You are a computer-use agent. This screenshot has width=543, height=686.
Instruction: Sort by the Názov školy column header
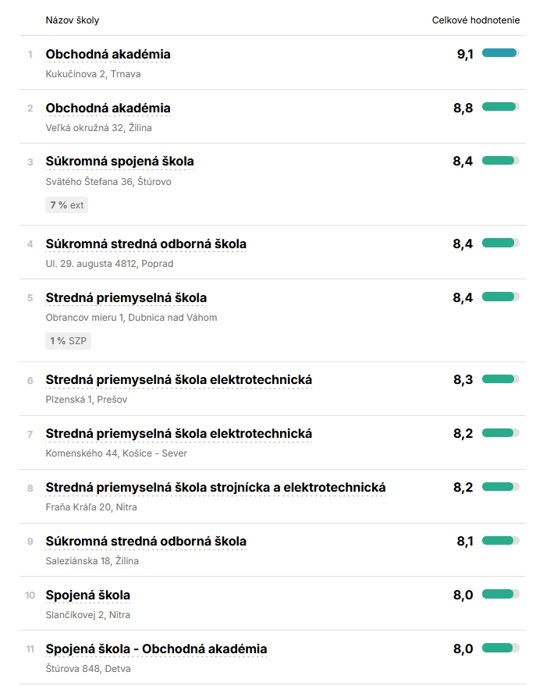73,21
